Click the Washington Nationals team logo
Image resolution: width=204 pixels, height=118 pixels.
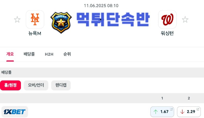click(167, 19)
